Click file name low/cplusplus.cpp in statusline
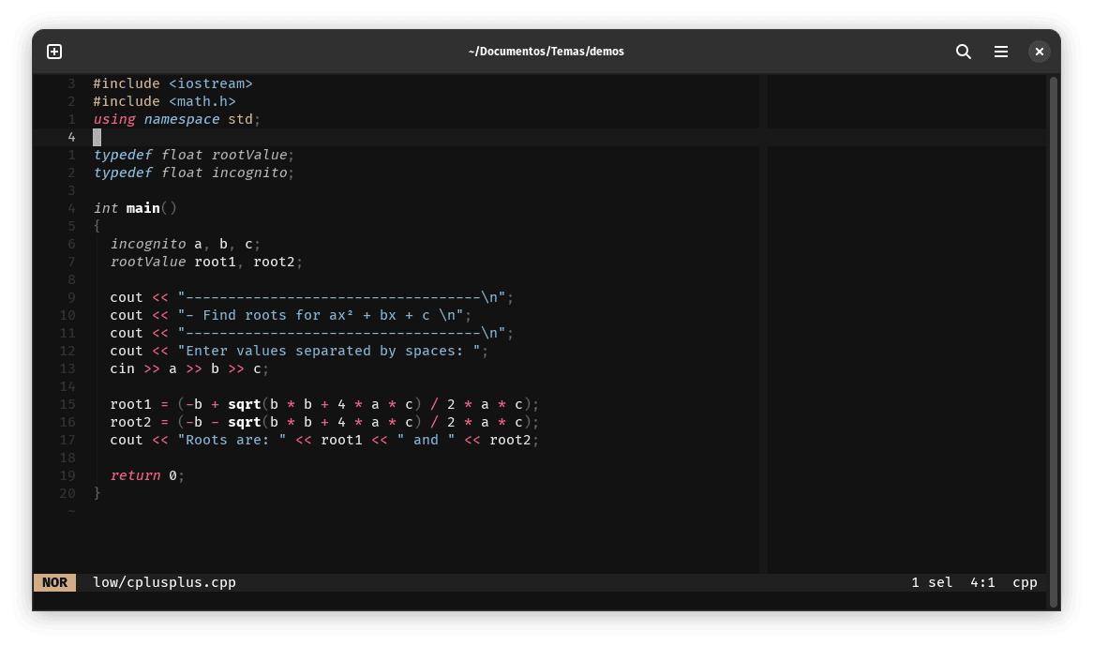This screenshot has height=646, width=1093. pyautogui.click(x=164, y=582)
